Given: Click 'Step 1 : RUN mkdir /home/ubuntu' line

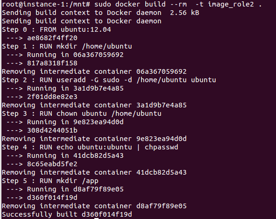Looking at the screenshot, I should pyautogui.click(x=67, y=46).
